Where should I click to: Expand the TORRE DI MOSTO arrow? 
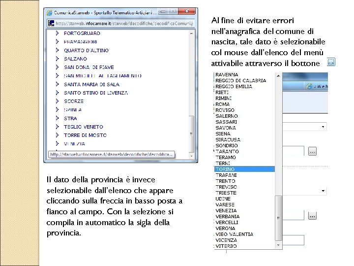click(x=57, y=135)
